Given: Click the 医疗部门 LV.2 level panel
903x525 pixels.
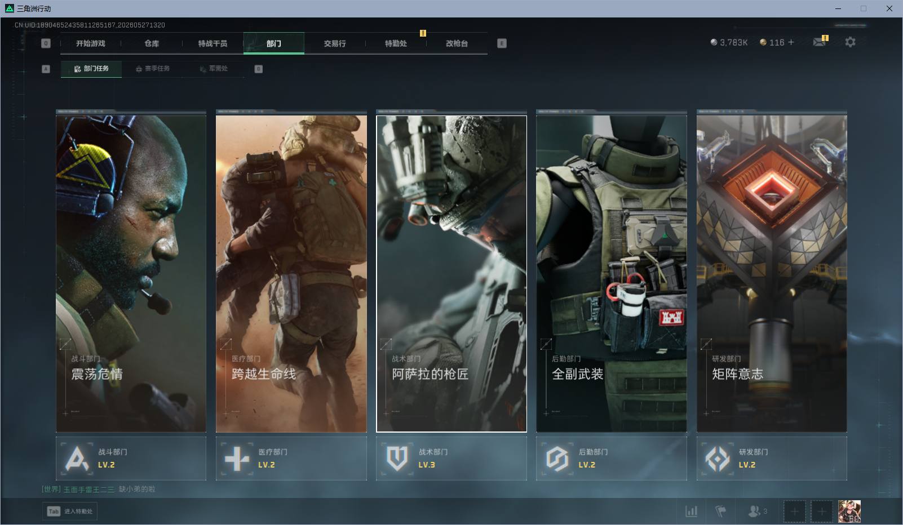Looking at the screenshot, I should pyautogui.click(x=291, y=459).
